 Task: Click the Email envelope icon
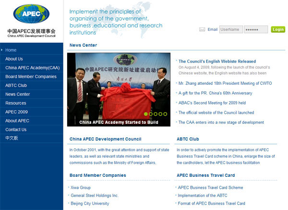202,29
